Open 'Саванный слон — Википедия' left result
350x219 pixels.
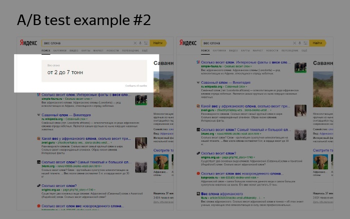click(66, 115)
